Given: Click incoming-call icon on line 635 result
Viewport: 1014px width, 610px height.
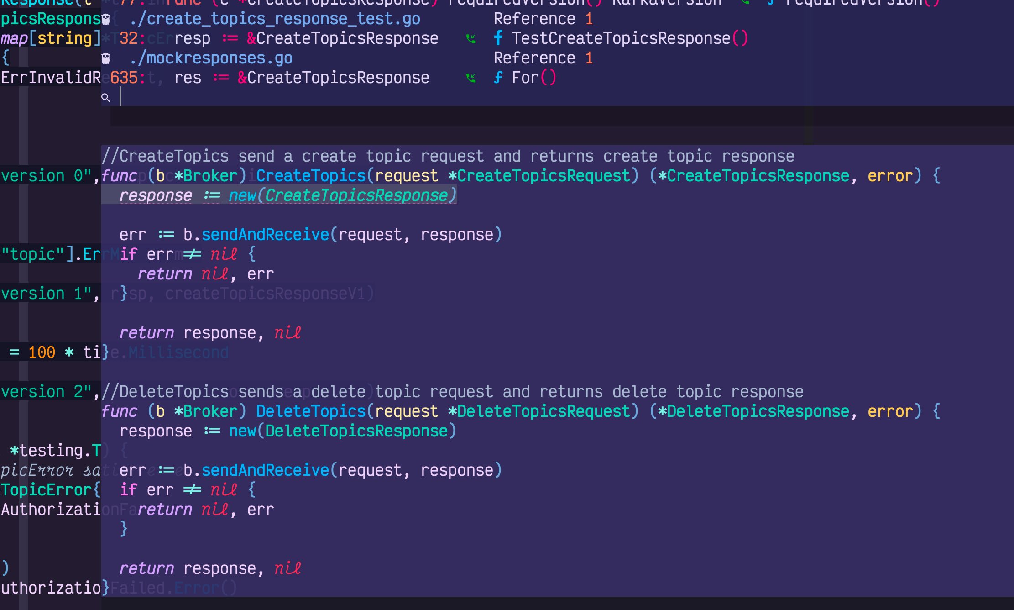Looking at the screenshot, I should (471, 78).
